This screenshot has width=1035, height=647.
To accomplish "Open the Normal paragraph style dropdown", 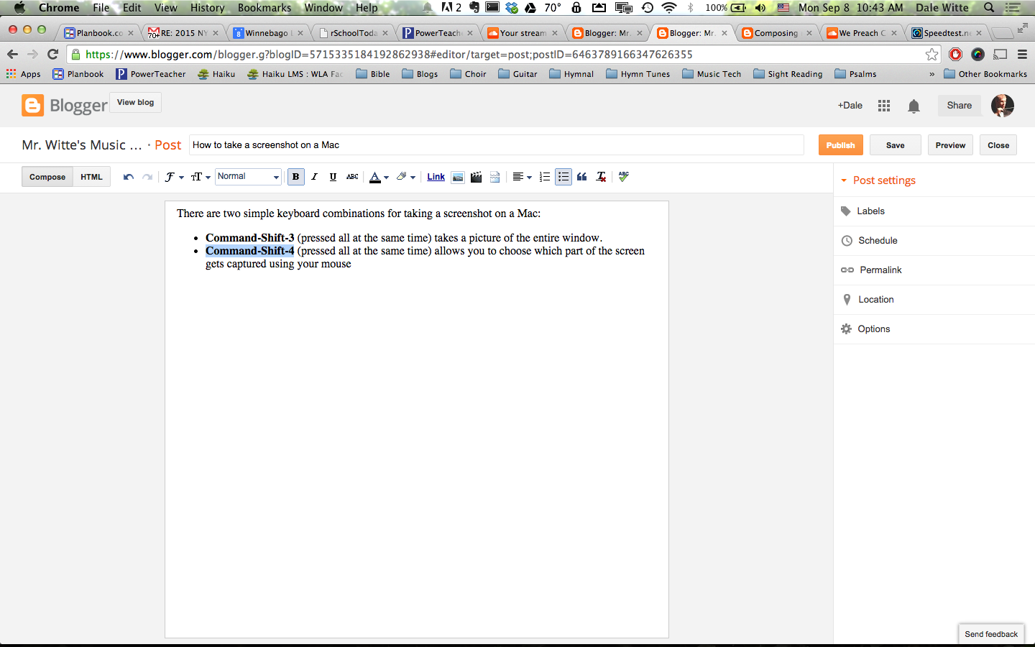I will 248,177.
